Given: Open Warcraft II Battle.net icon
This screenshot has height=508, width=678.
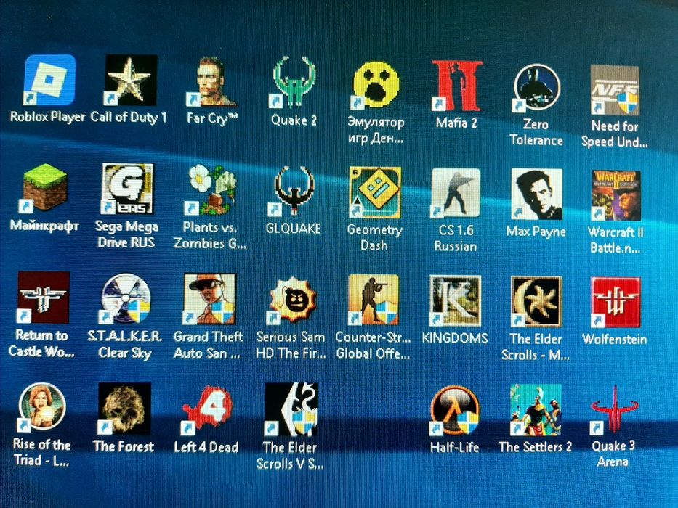Looking at the screenshot, I should click(x=616, y=196).
